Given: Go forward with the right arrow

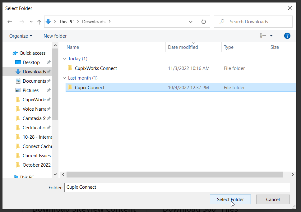Looking at the screenshot, I should (x=22, y=22).
